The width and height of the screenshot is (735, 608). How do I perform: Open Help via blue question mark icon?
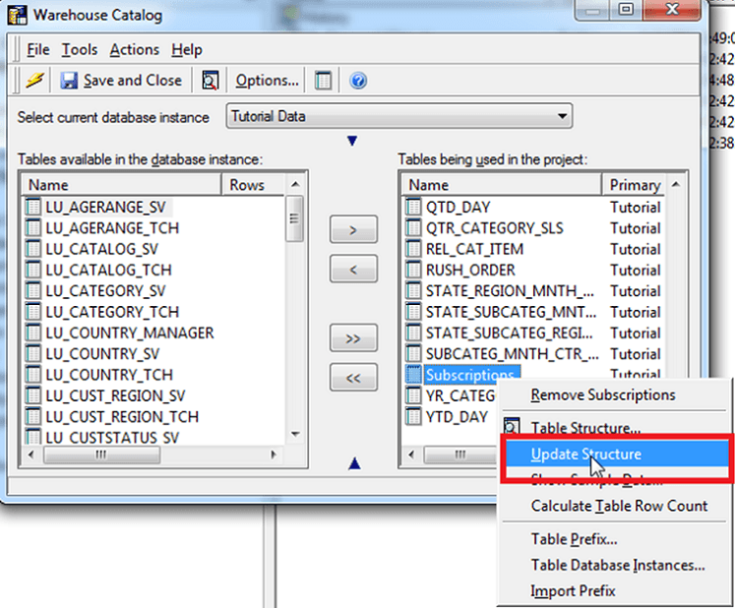(358, 81)
